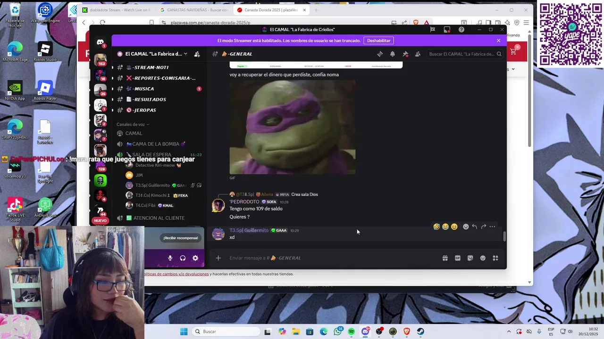This screenshot has height=339, width=604.
Task: Open the emoji picker in message bar
Action: [x=483, y=258]
